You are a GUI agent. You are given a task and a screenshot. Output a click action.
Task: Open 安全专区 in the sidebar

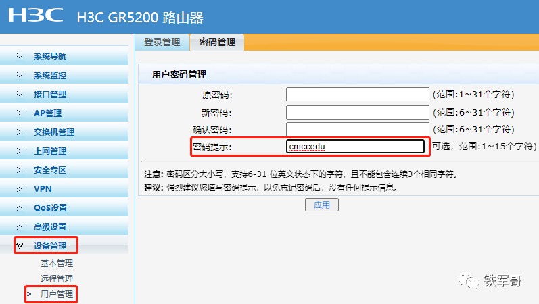pos(50,170)
